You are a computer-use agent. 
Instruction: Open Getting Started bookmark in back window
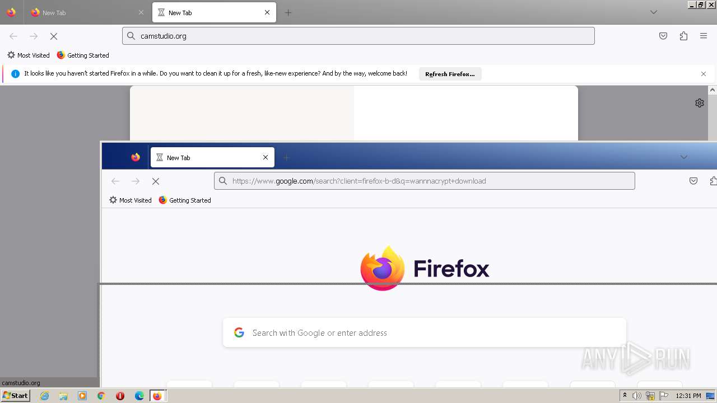83,55
